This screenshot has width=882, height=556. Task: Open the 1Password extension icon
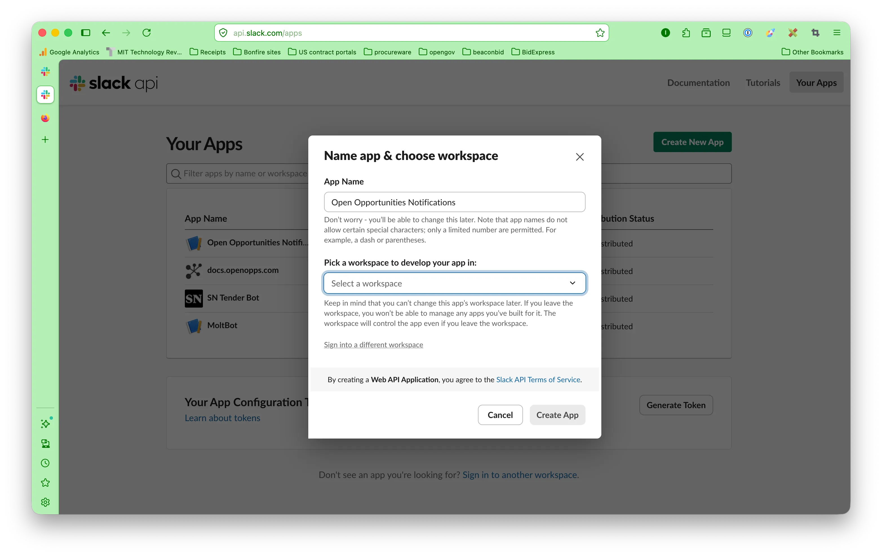748,33
